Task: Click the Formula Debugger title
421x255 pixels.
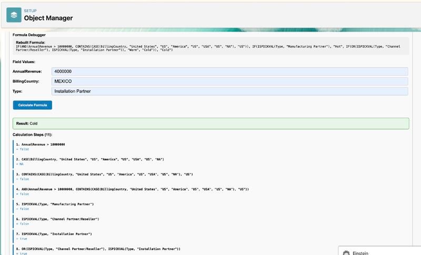Action: pyautogui.click(x=29, y=35)
